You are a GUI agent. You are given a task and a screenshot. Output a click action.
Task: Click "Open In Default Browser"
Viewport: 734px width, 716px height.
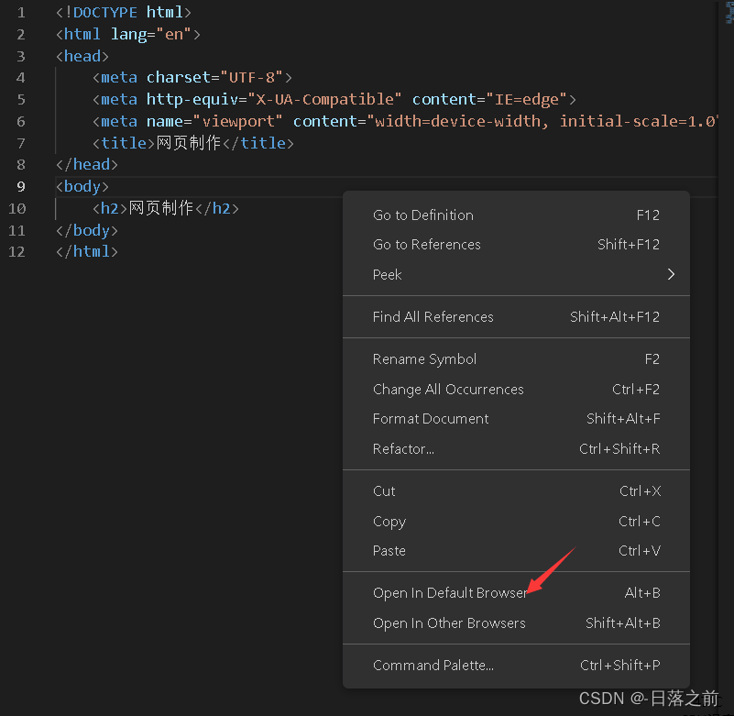pyautogui.click(x=449, y=592)
